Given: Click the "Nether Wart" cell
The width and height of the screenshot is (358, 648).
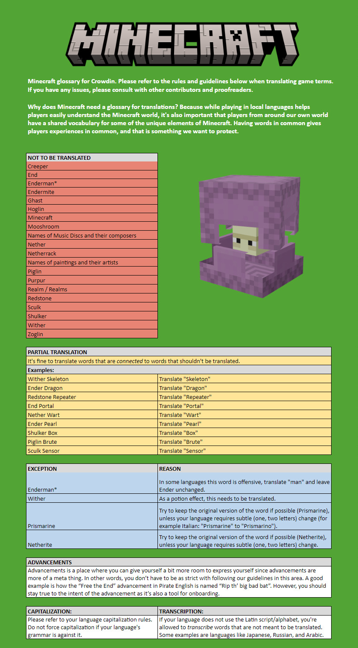Looking at the screenshot, I should coord(92,415).
